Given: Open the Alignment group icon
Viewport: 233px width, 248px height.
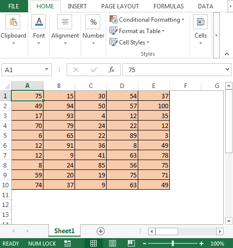Looking at the screenshot, I should click(x=65, y=22).
